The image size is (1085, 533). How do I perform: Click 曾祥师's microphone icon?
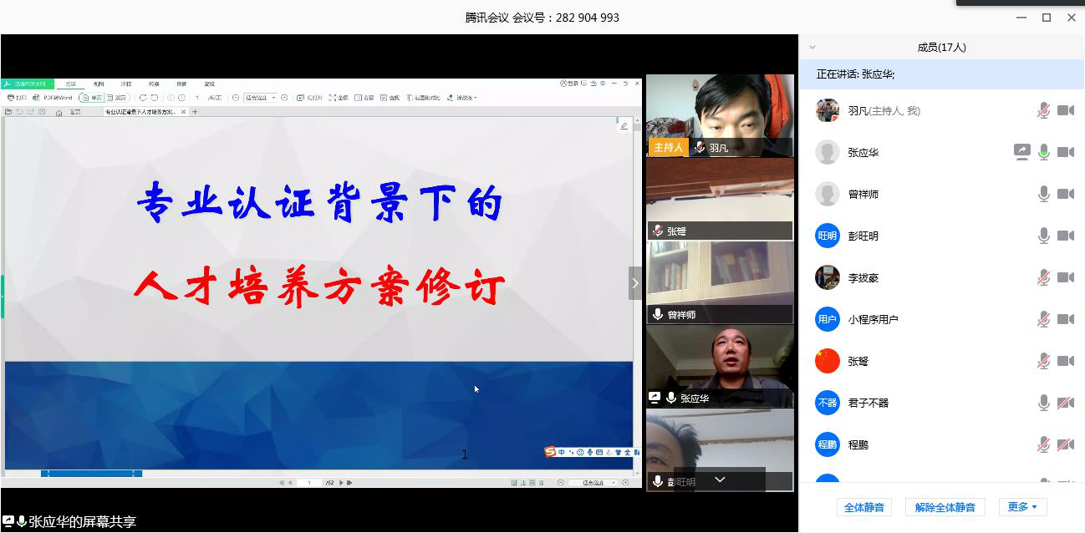[x=1043, y=194]
